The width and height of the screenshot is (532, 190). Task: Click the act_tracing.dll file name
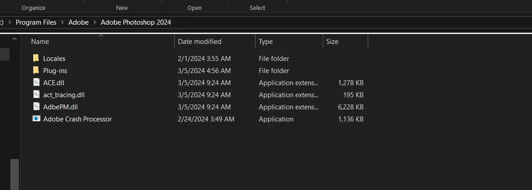[64, 95]
